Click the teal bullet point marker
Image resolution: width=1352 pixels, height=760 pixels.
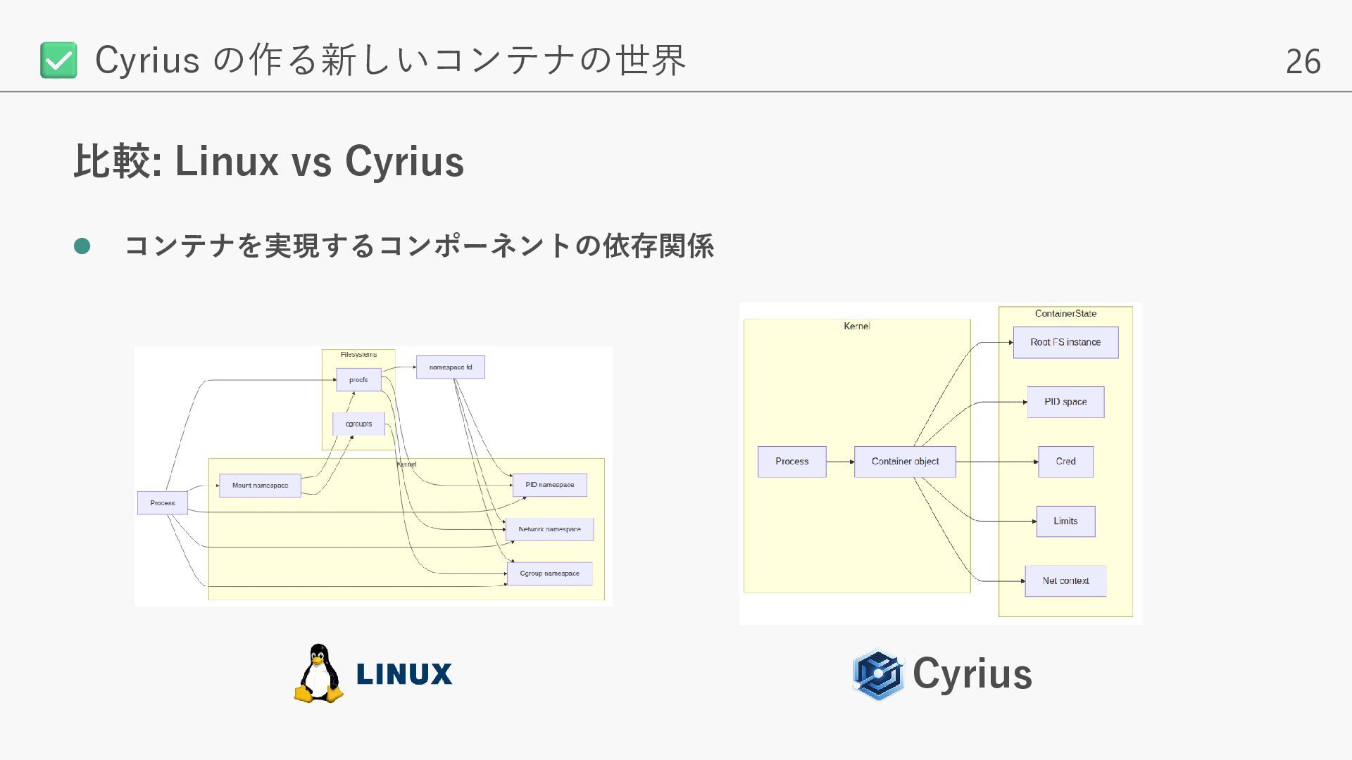tap(82, 246)
